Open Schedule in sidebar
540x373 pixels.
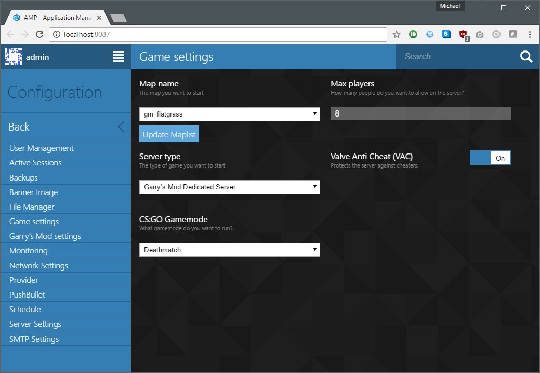(66, 309)
